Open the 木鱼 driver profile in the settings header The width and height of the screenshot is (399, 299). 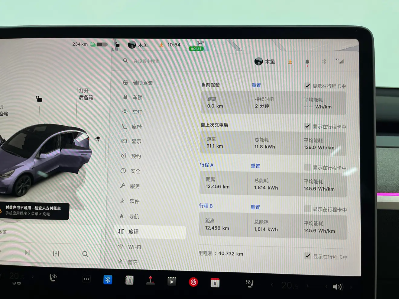point(265,62)
